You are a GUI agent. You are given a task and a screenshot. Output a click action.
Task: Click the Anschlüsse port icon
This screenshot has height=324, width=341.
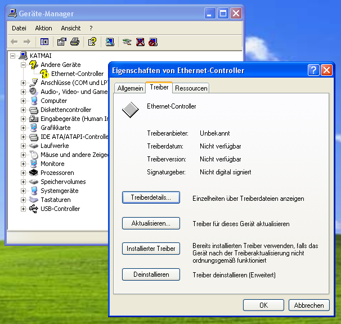coord(34,83)
